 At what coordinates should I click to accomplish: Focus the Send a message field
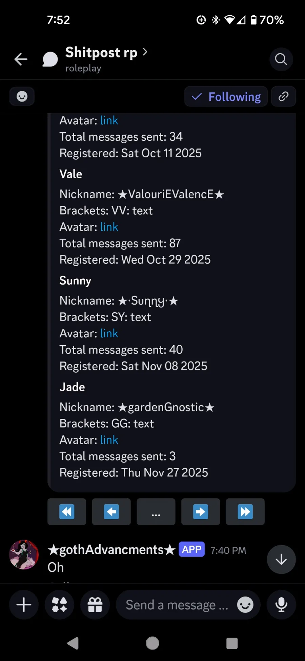[177, 605]
